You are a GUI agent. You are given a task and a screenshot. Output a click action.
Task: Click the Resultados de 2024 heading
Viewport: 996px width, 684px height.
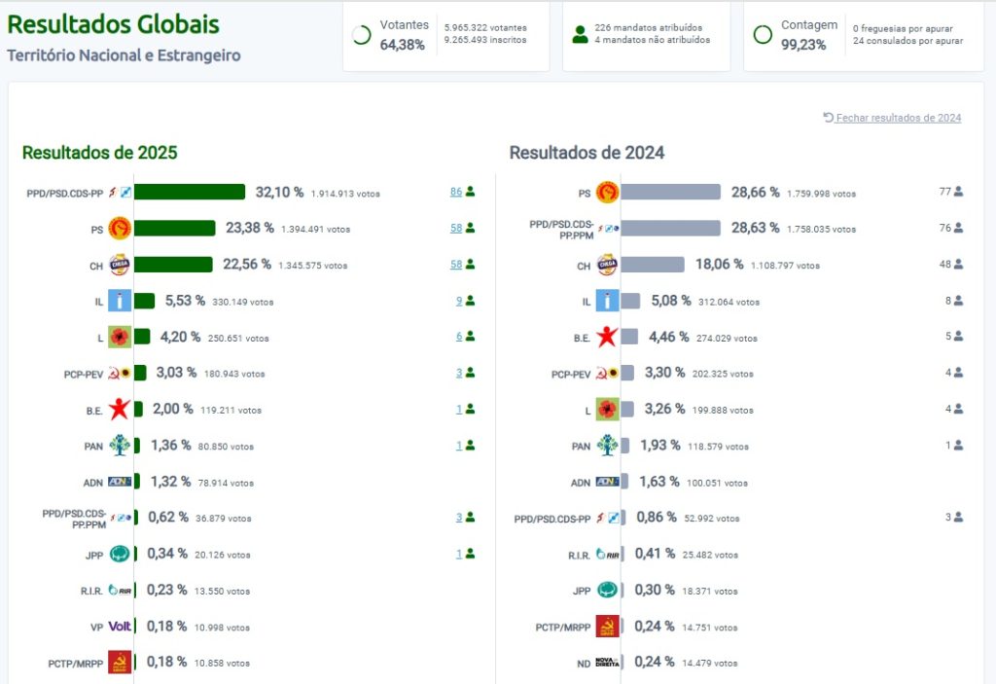(587, 153)
